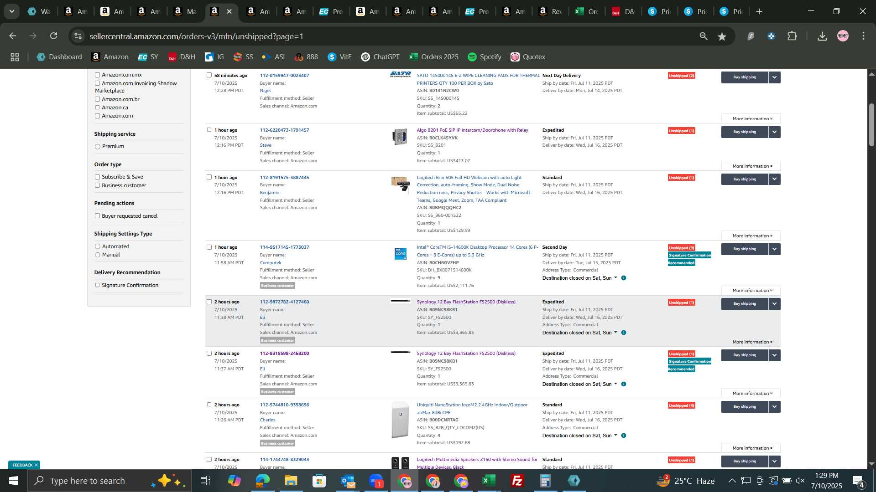Check the Business customer order type filter

[x=97, y=185]
